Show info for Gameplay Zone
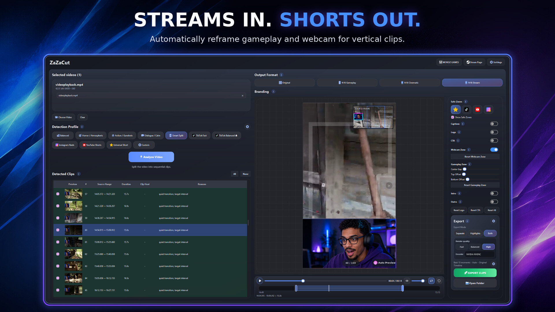 click(x=470, y=164)
